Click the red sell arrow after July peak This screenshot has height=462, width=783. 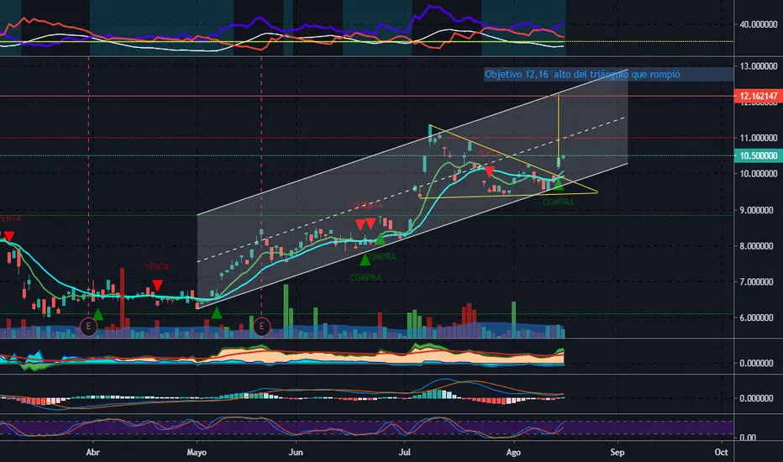489,172
